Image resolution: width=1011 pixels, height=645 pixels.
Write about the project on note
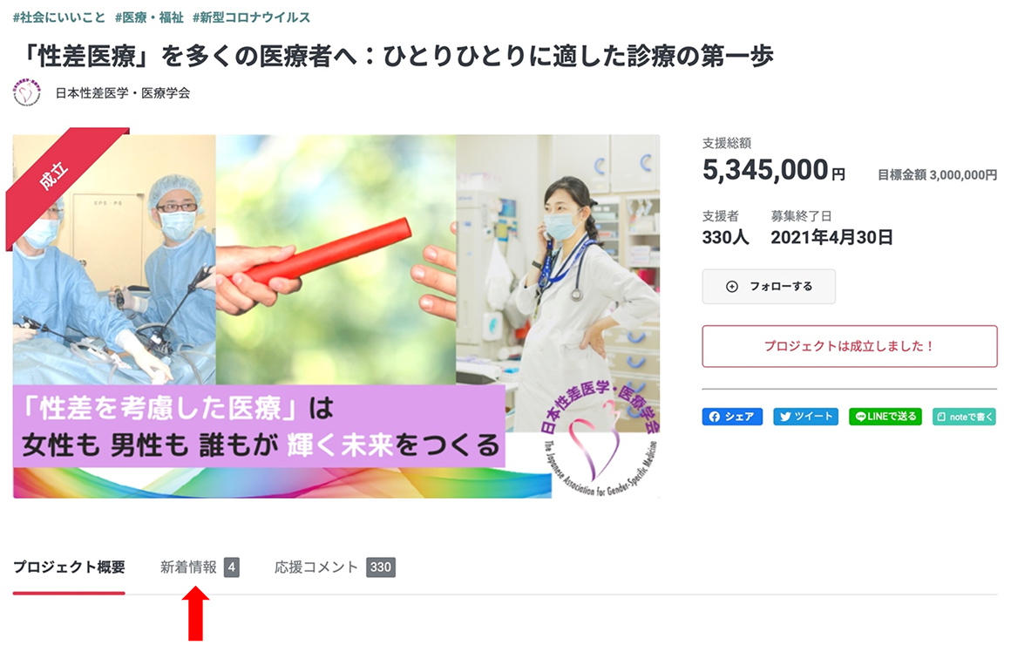tap(965, 417)
